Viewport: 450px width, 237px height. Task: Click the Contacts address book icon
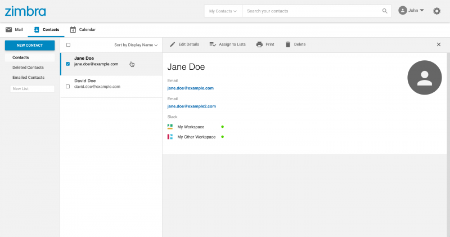[37, 30]
